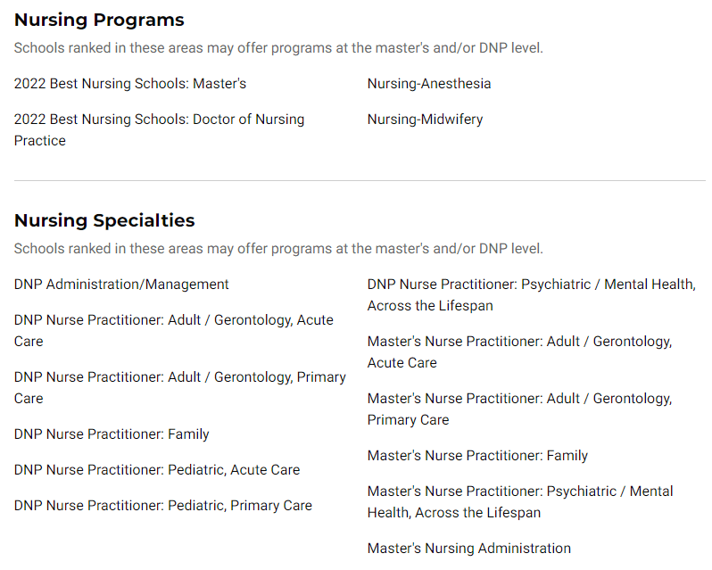Open Master's Nurse Practitioner: Adult / Gerontology, Primary Care

click(519, 409)
